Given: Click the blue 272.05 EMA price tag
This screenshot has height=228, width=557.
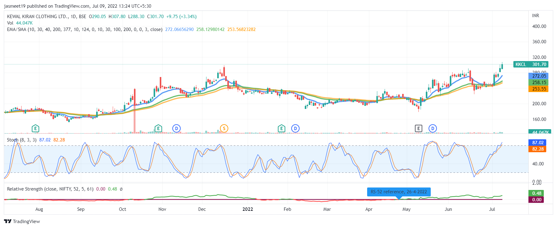Looking at the screenshot, I should (x=539, y=76).
